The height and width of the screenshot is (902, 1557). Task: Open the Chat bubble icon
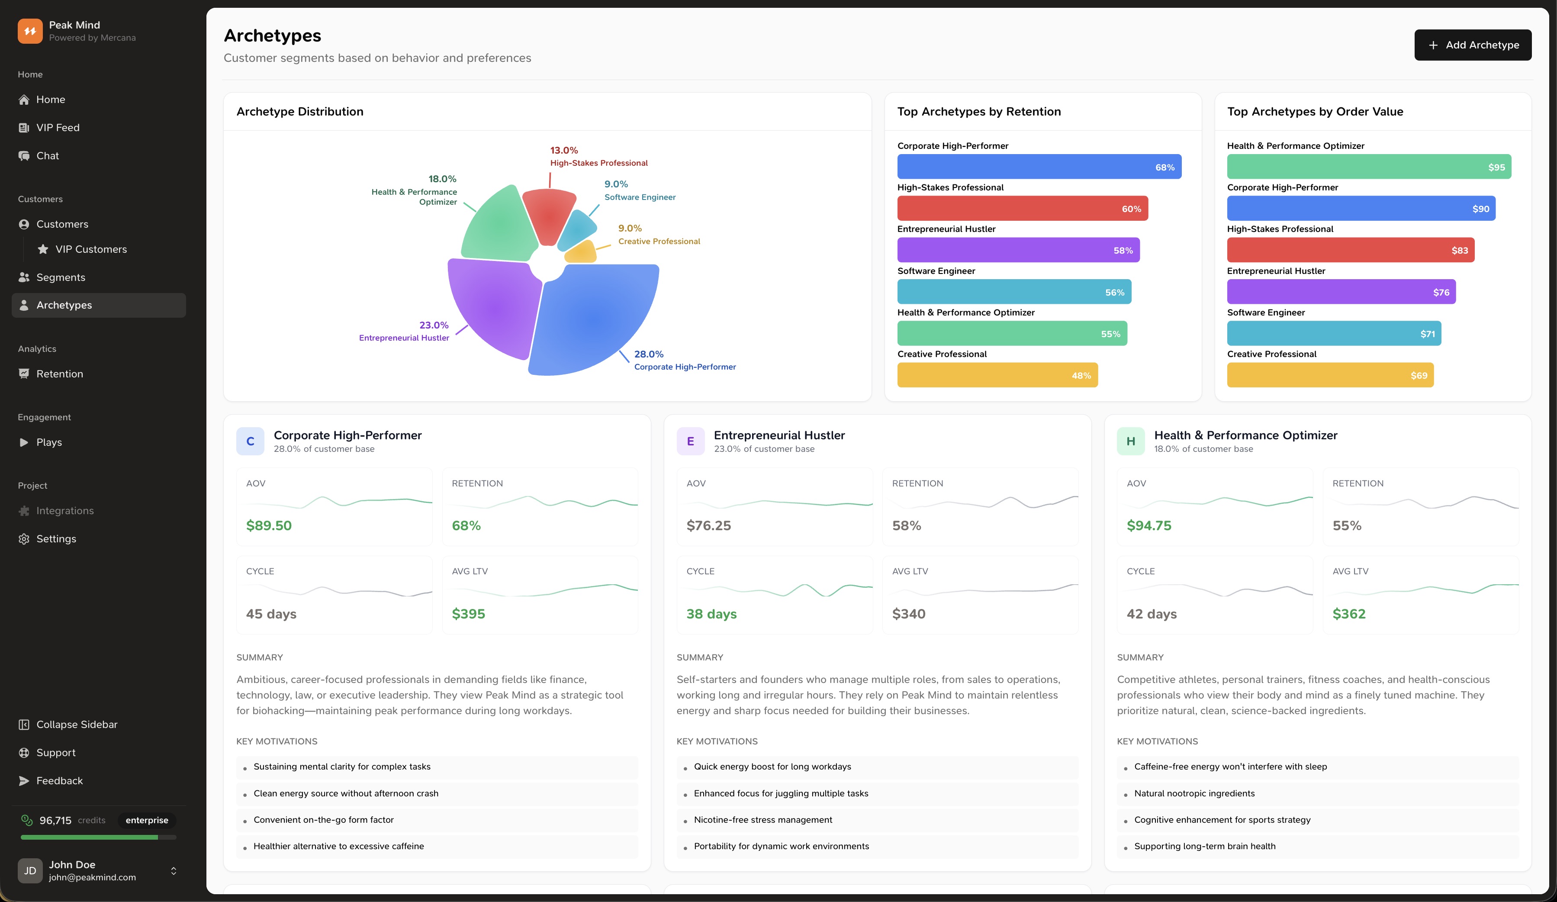tap(24, 156)
